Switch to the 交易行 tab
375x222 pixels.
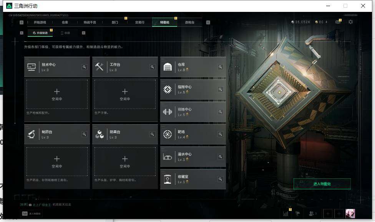tap(140, 22)
